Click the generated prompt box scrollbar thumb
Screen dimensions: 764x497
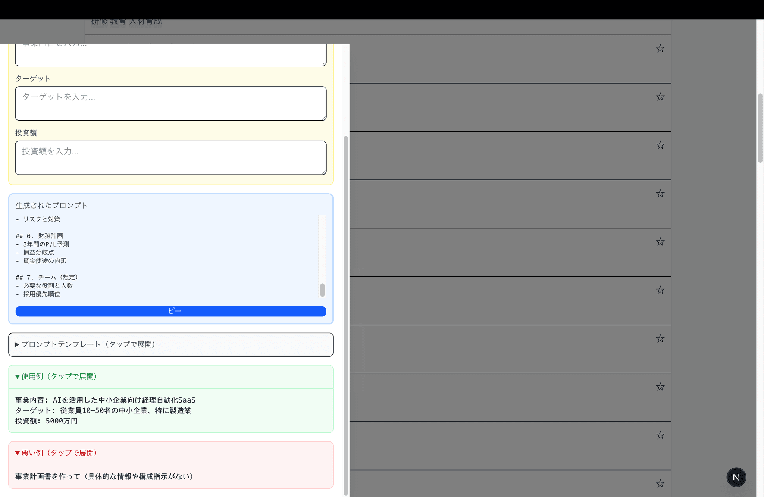(x=322, y=290)
